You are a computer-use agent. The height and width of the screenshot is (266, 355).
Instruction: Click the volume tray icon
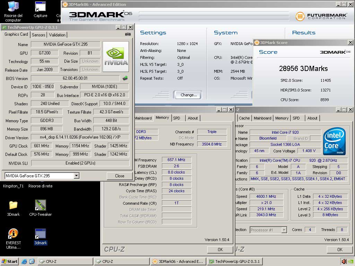pos(344,261)
